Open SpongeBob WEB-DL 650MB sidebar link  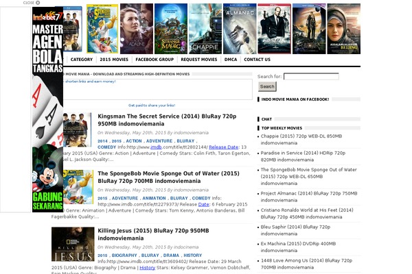pyautogui.click(x=308, y=177)
